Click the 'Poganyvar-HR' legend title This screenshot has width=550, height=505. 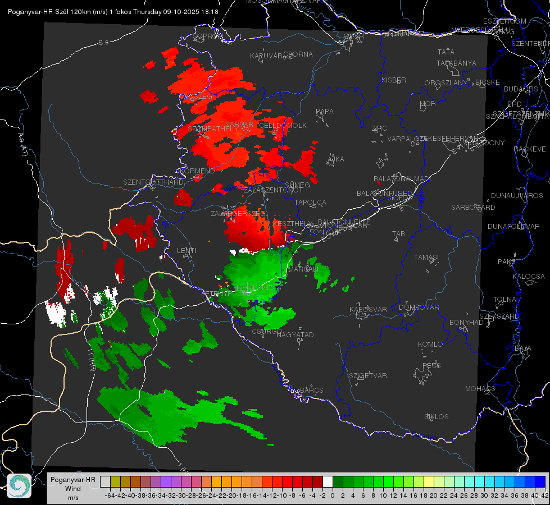72,479
